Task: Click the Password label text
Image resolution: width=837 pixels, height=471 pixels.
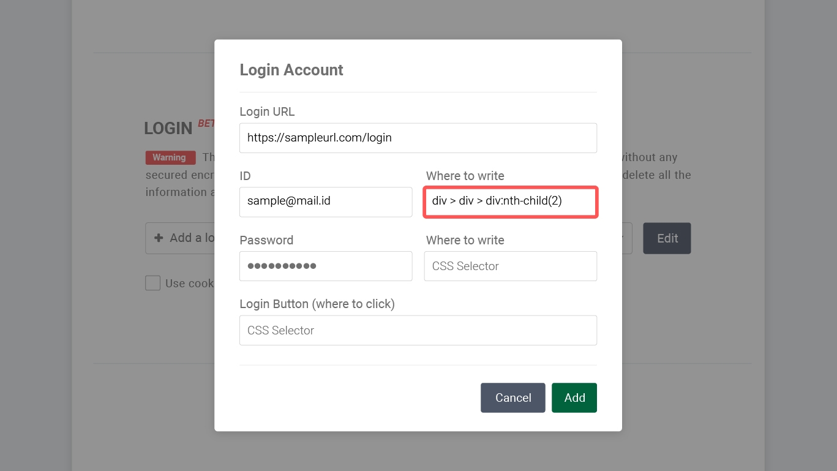Action: tap(266, 240)
